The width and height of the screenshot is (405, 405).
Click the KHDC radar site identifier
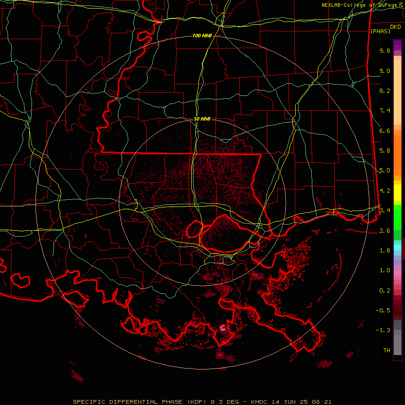pyautogui.click(x=260, y=402)
